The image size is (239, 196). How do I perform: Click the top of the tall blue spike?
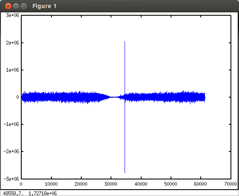pyautogui.click(x=125, y=42)
